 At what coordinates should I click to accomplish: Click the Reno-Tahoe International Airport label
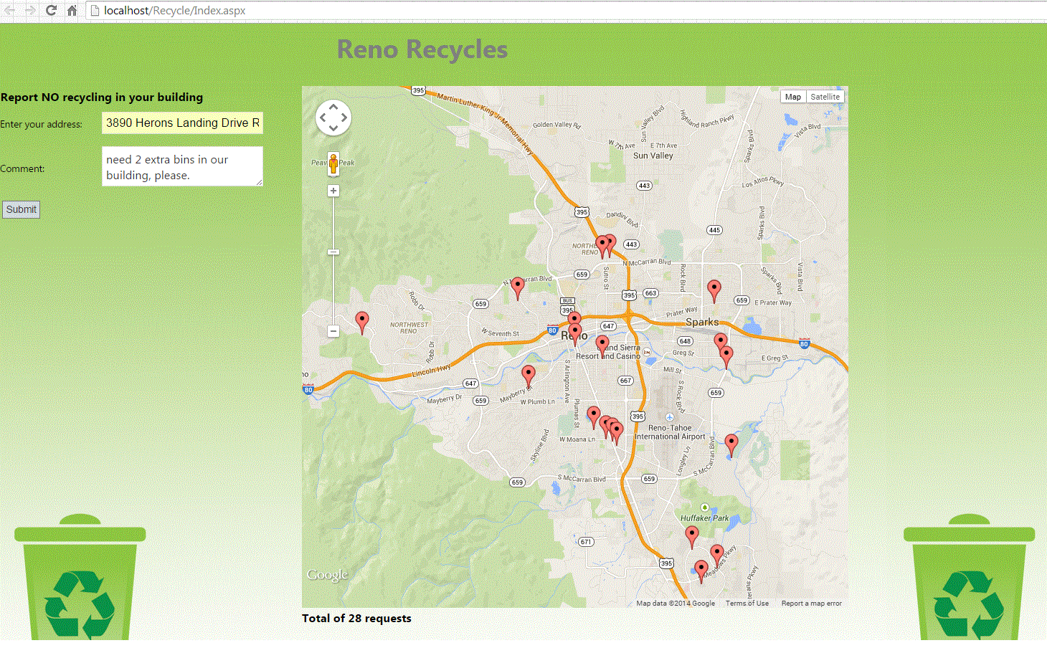click(x=670, y=432)
